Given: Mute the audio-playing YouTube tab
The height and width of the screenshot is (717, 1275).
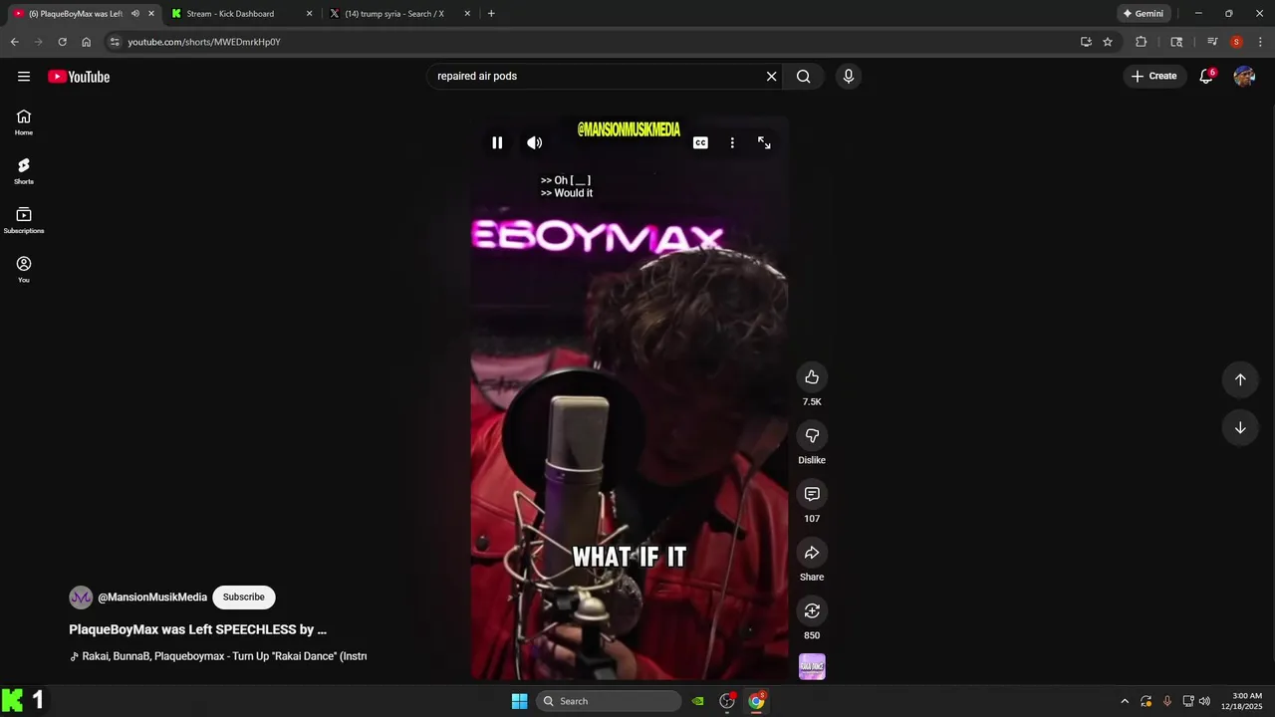Looking at the screenshot, I should point(134,14).
